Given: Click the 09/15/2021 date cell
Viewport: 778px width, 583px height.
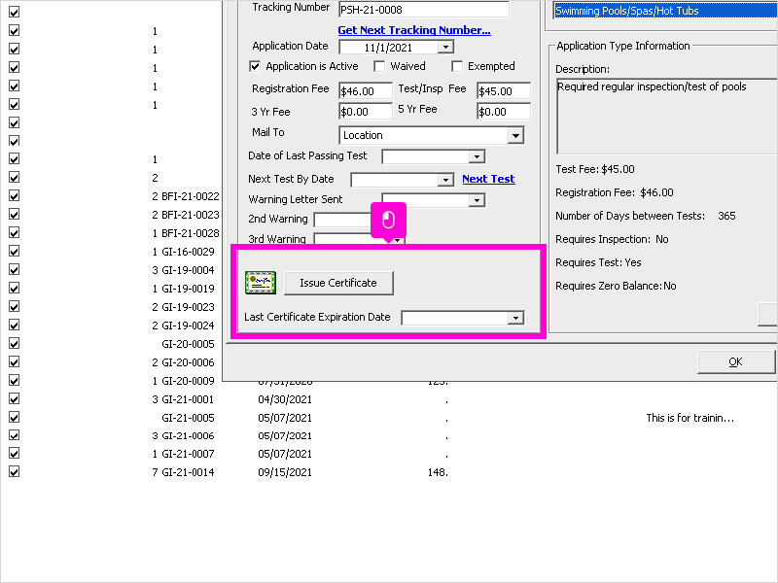Looking at the screenshot, I should pyautogui.click(x=285, y=472).
